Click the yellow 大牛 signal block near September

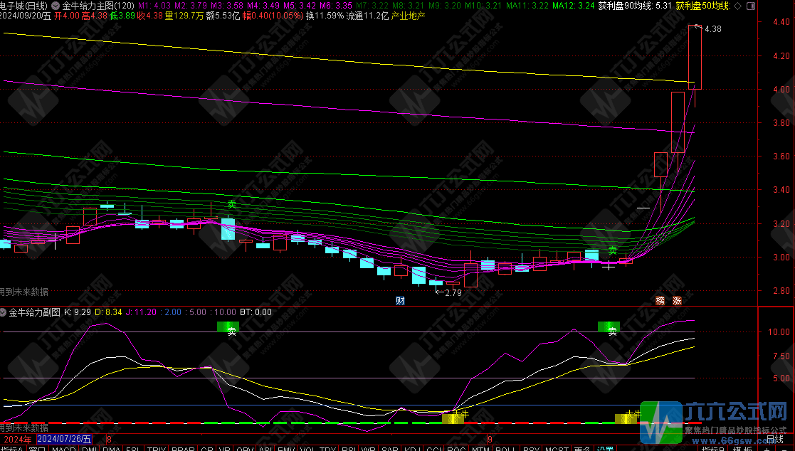tap(453, 418)
